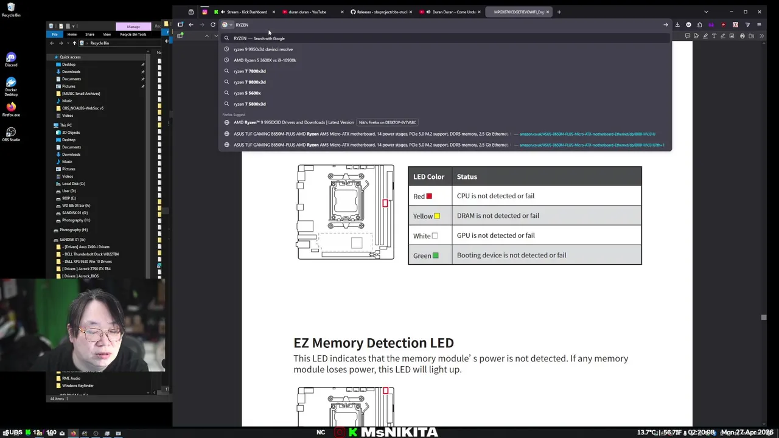Click the Google search engine selector
Viewport: 779px width, 438px height.
(x=227, y=25)
